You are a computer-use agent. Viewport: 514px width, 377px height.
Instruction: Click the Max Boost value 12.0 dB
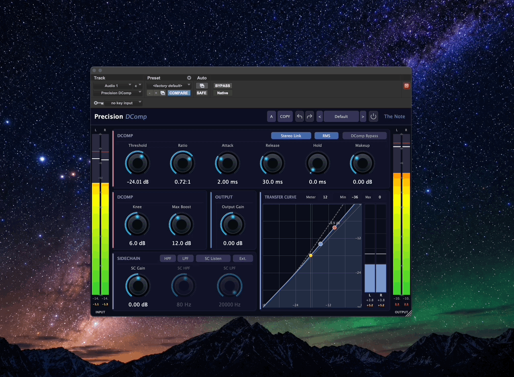[x=182, y=243]
